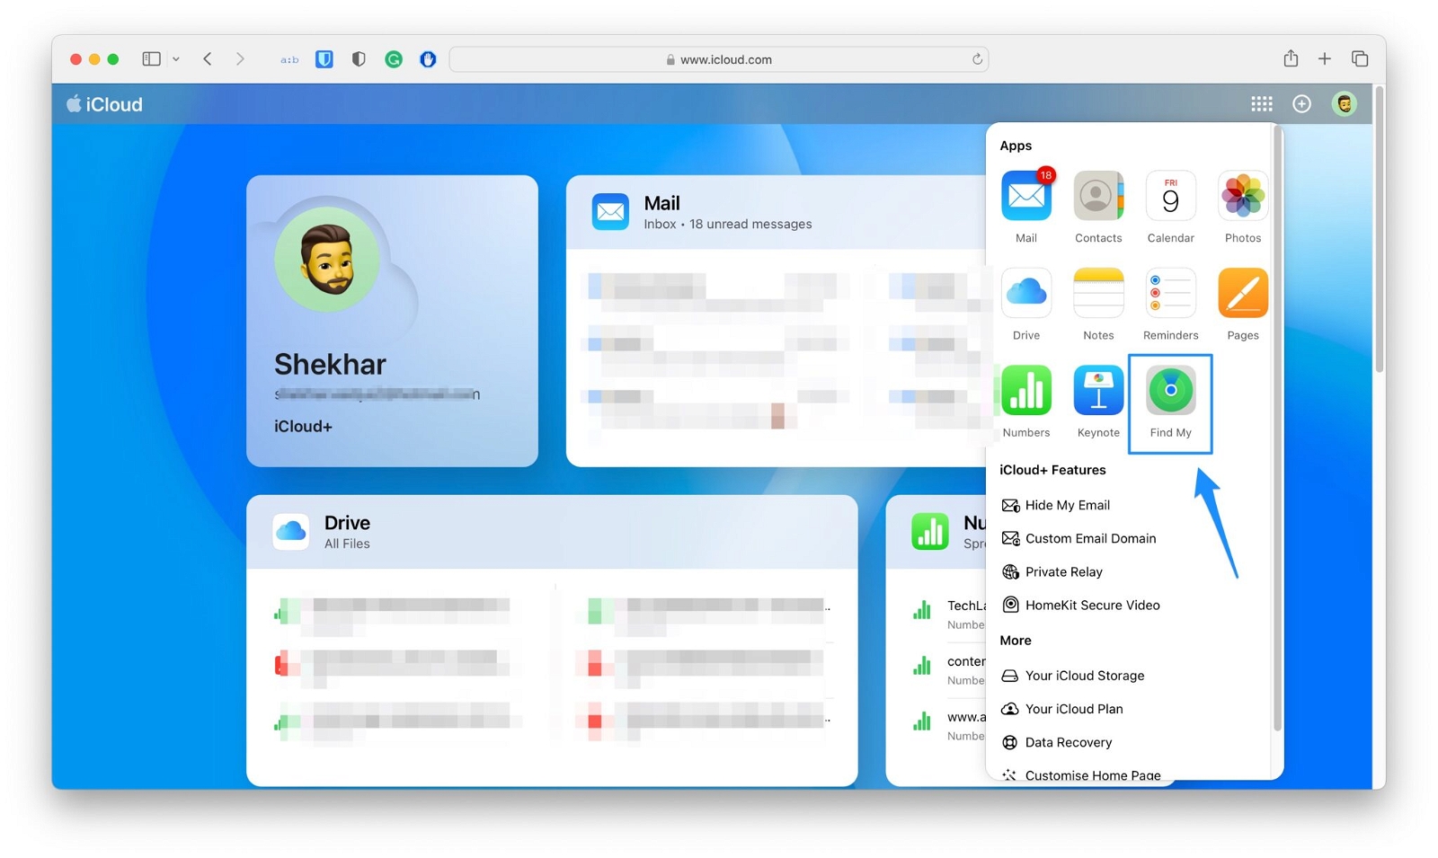Open Your iCloud Storage
Viewport: 1438px width, 858px height.
pyautogui.click(x=1072, y=676)
